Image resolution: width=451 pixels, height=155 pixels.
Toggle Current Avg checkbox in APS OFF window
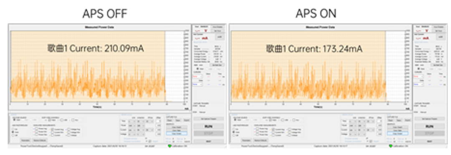(x=52, y=129)
